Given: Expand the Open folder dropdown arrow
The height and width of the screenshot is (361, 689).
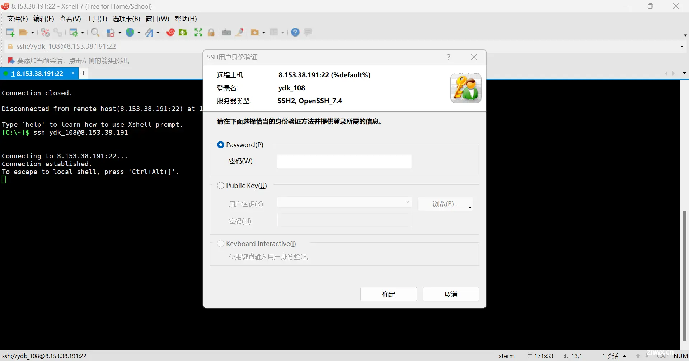Looking at the screenshot, I should click(x=32, y=33).
